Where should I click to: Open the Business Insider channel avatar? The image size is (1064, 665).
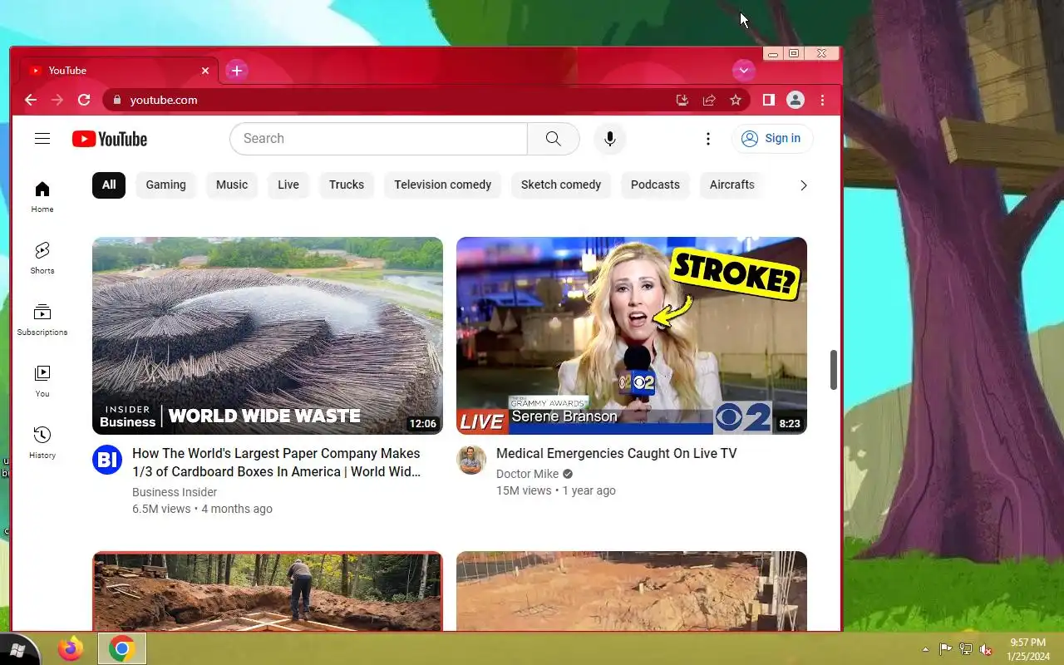(107, 460)
